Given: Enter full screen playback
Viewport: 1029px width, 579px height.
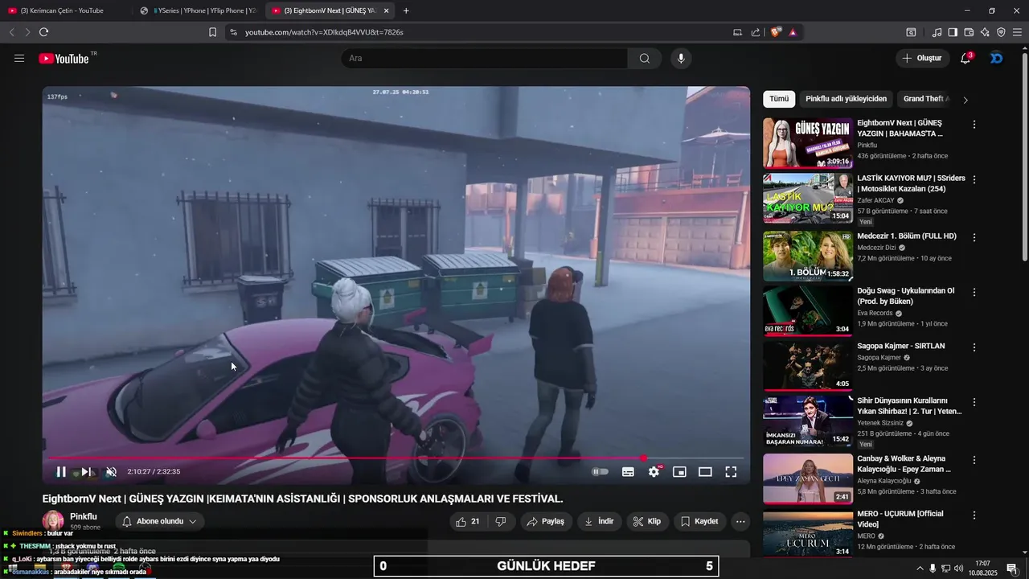Looking at the screenshot, I should click(x=731, y=472).
